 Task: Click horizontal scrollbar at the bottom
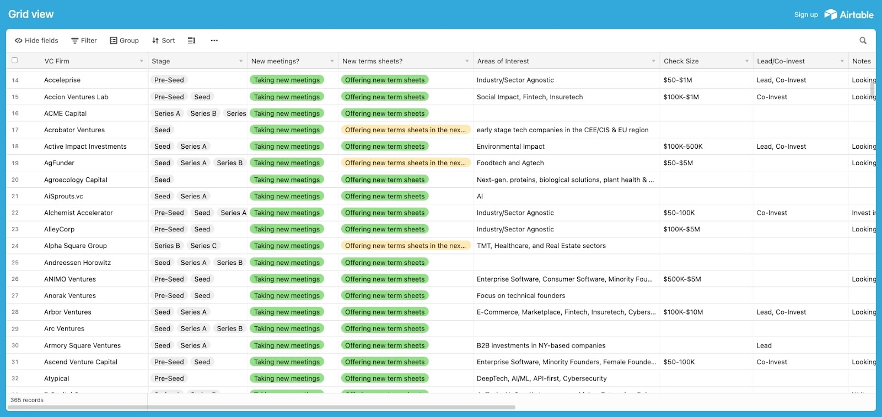(261, 408)
